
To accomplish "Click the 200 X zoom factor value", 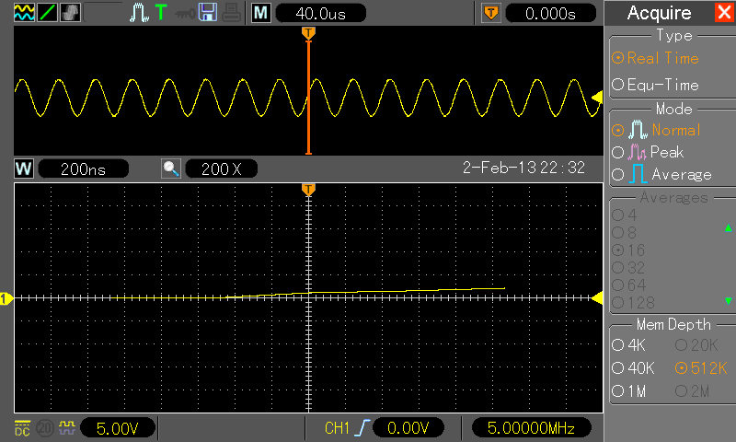I will click(x=222, y=169).
